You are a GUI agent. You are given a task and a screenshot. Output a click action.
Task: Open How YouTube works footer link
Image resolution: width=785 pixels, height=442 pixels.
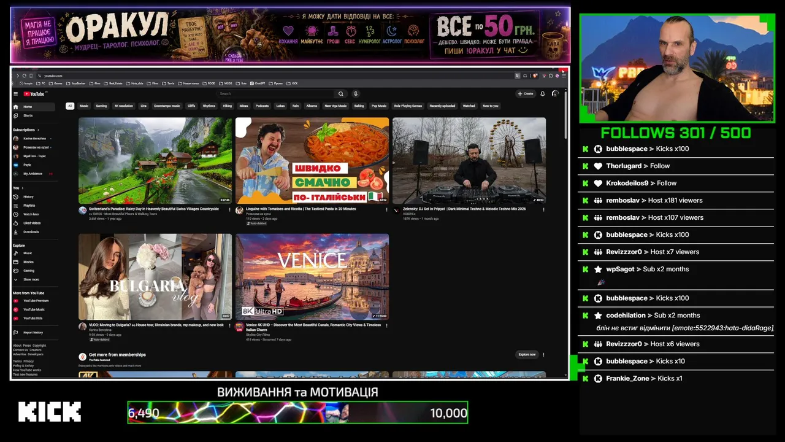[x=27, y=370]
